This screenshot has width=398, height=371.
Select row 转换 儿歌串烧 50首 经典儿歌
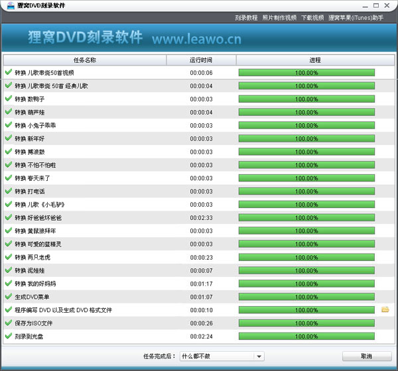pyautogui.click(x=199, y=86)
